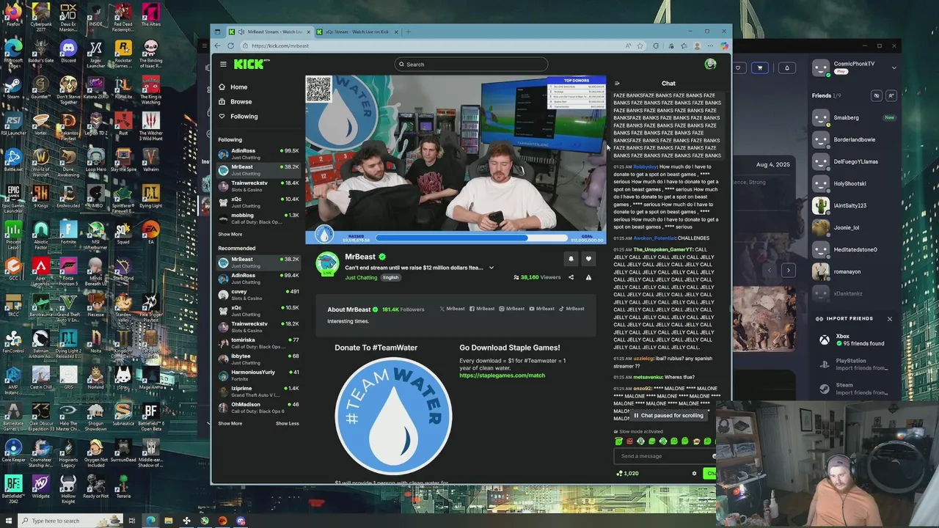Open the staplegames.com/match link

pos(502,375)
